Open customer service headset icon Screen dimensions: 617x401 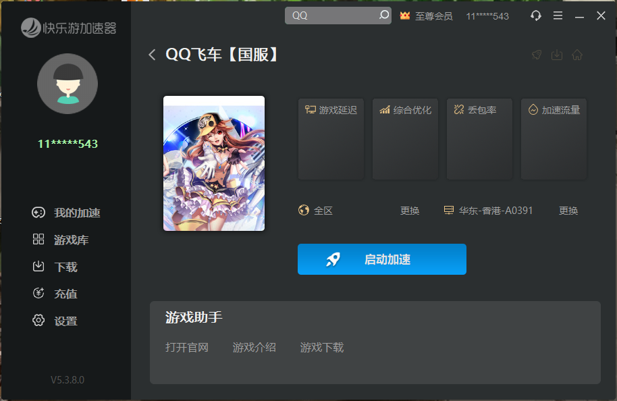(535, 16)
